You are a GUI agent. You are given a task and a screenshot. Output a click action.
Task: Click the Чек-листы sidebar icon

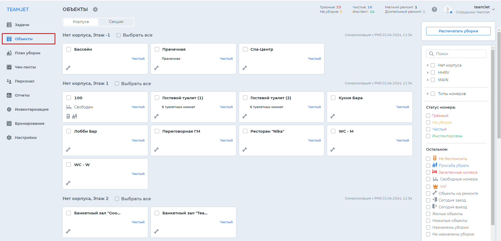[9, 67]
